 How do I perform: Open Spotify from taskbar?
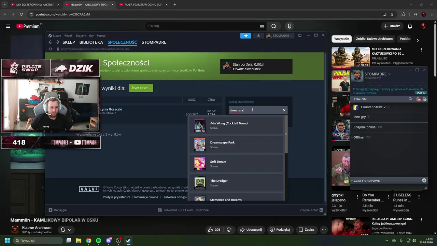tap(98, 241)
